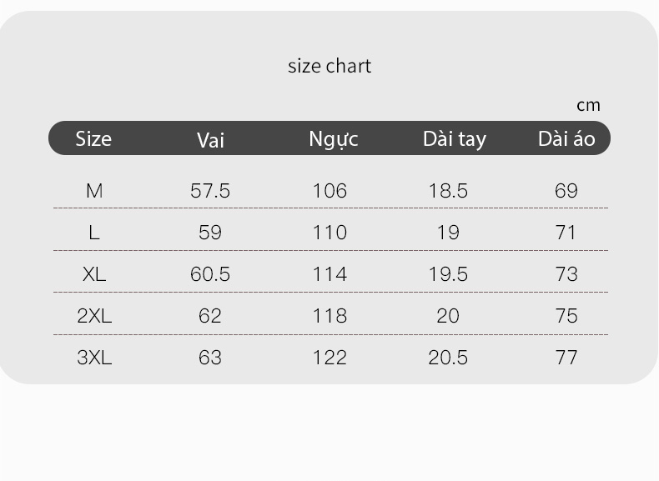This screenshot has width=659, height=481.
Task: Click the 2XL size row label
Action: click(94, 316)
